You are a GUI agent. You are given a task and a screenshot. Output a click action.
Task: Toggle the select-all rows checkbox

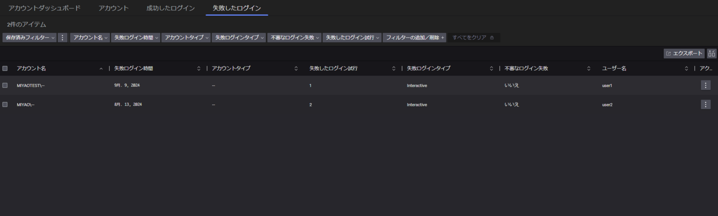(x=5, y=68)
